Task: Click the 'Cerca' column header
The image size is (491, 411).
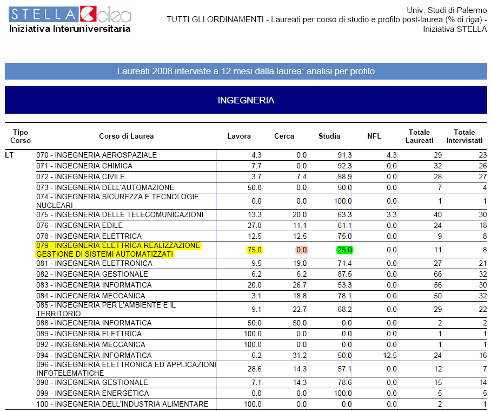Action: click(284, 136)
